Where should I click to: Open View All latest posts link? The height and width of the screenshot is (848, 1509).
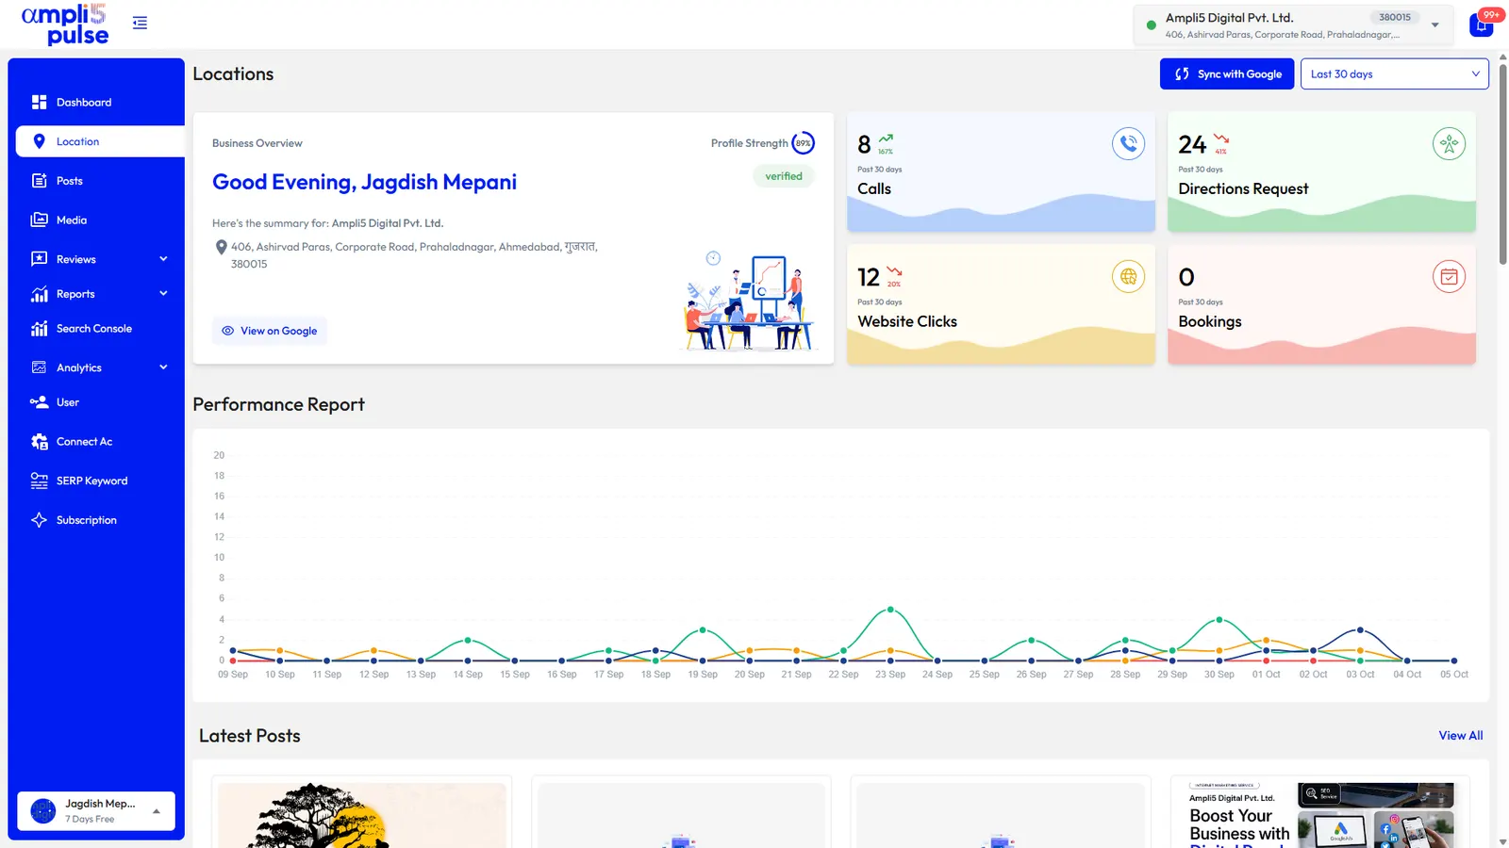[1460, 736]
